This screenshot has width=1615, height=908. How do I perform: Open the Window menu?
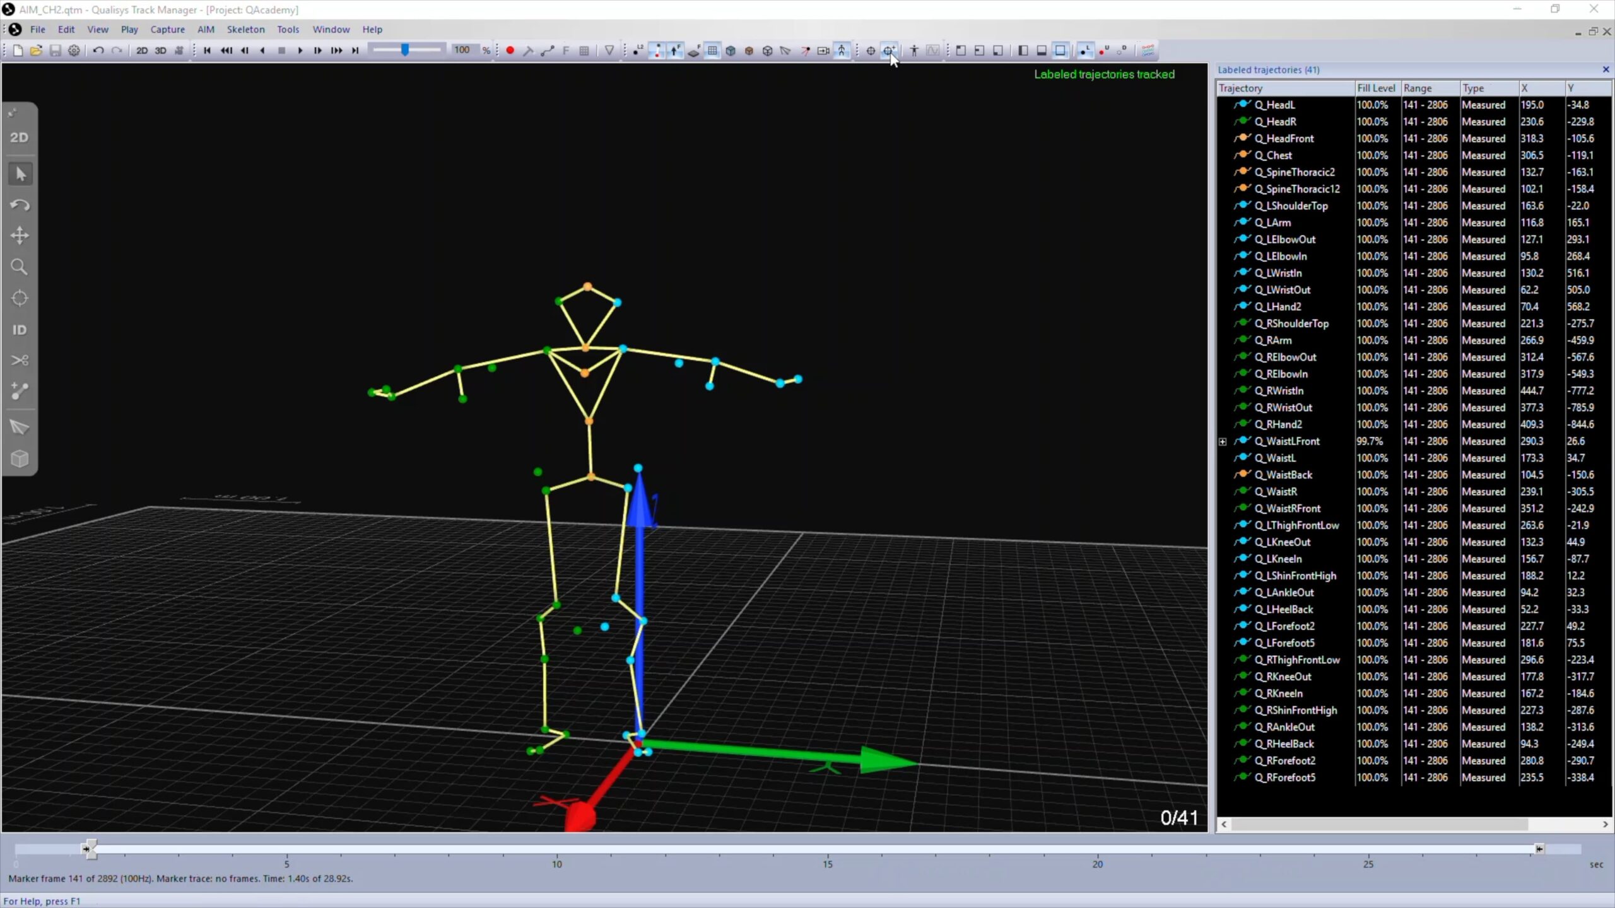pos(331,30)
